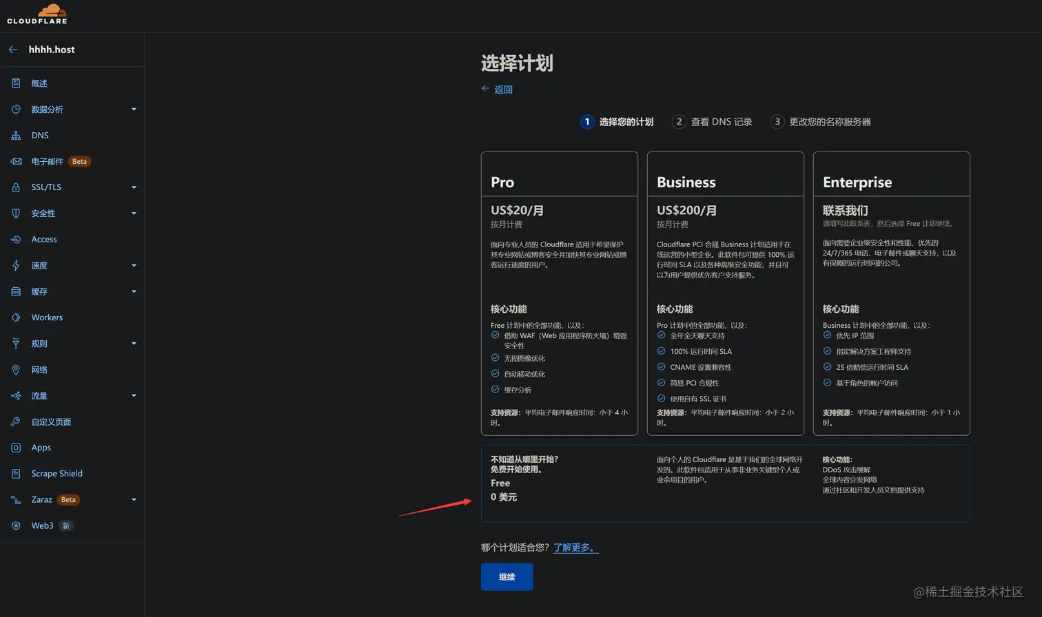Click the Access icon in sidebar

pos(16,240)
